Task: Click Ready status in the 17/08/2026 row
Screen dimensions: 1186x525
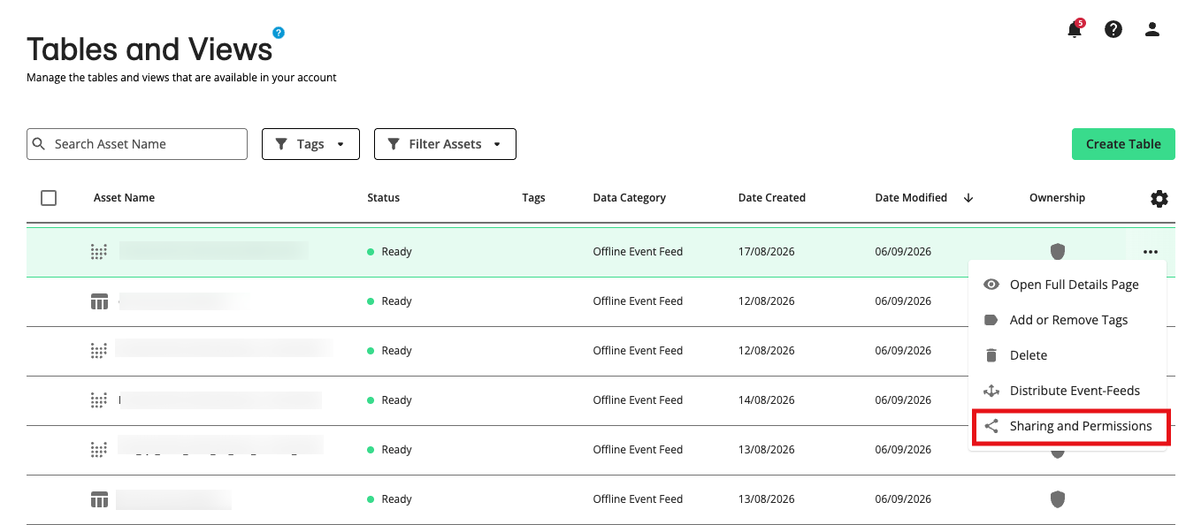Action: pyautogui.click(x=390, y=252)
